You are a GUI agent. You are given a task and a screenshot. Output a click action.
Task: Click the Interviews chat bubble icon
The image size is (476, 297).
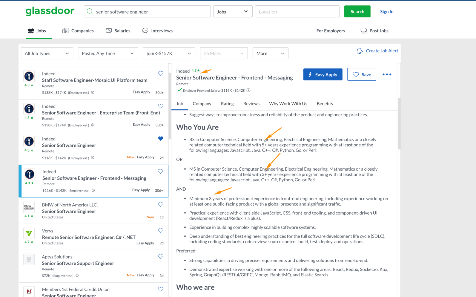point(145,30)
